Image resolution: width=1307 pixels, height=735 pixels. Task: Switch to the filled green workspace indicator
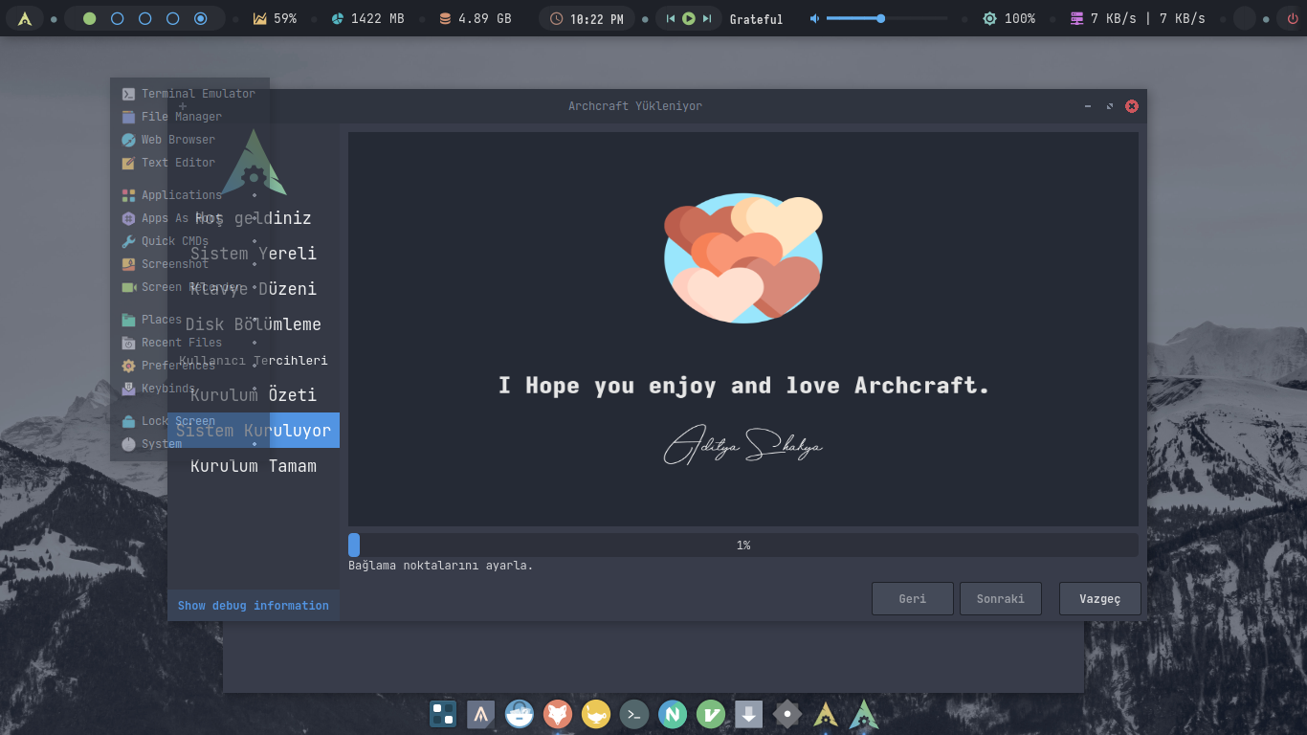(x=89, y=18)
